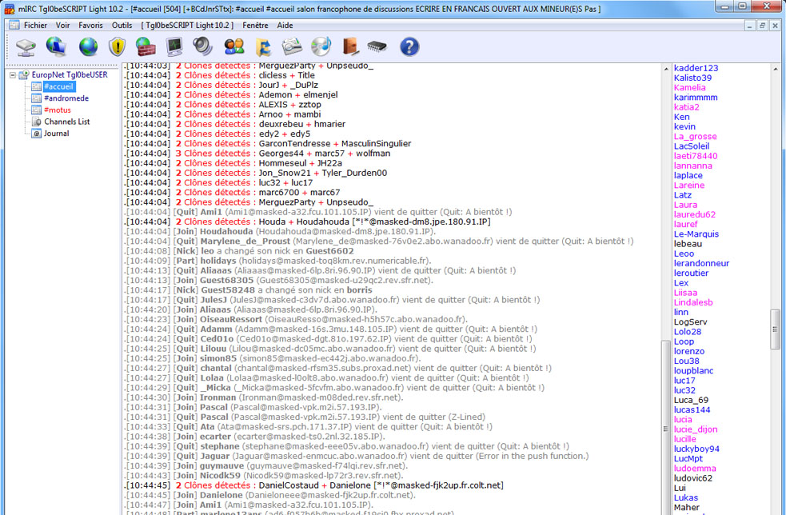Click the Channels List icon in tree
Viewport: 786px width, 515px height.
coord(36,122)
